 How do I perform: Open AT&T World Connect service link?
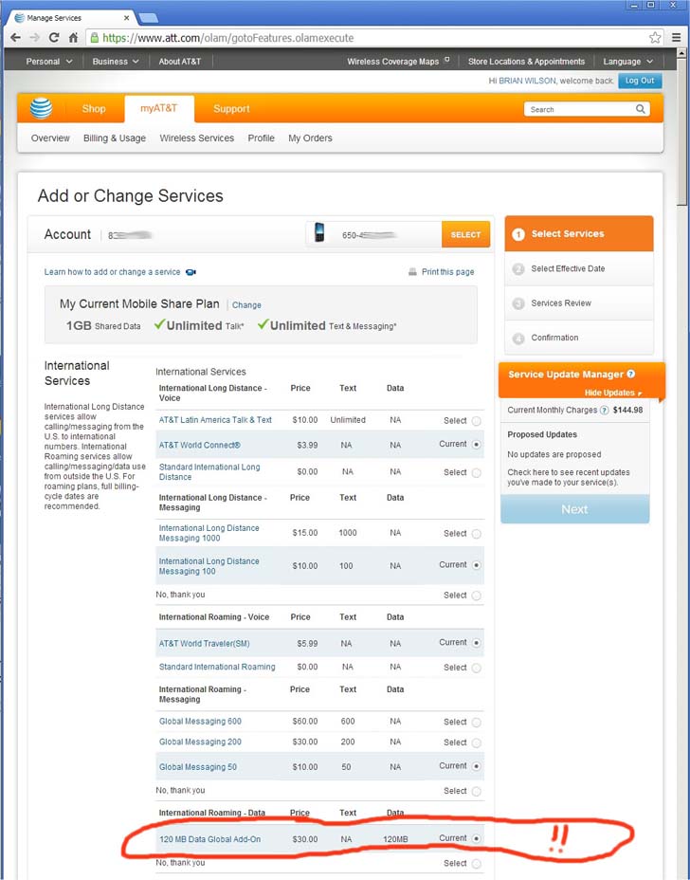[x=199, y=445]
